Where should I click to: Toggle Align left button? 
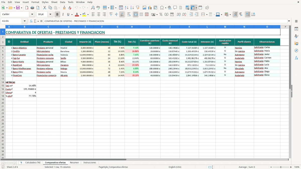point(93,15)
